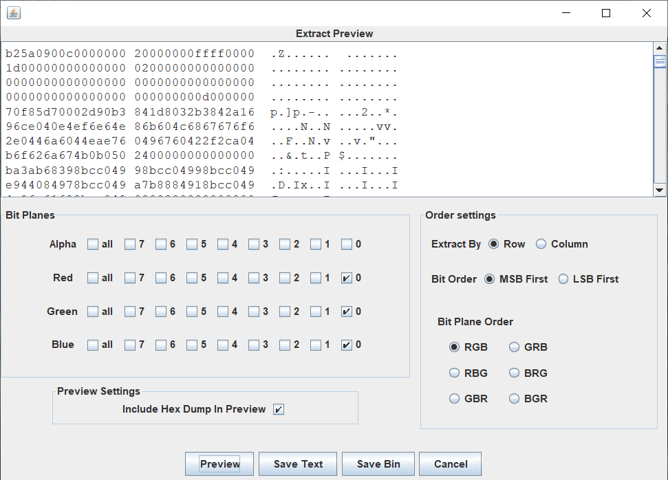Enable Blue bit plane 5
The height and width of the screenshot is (480, 668).
[192, 345]
